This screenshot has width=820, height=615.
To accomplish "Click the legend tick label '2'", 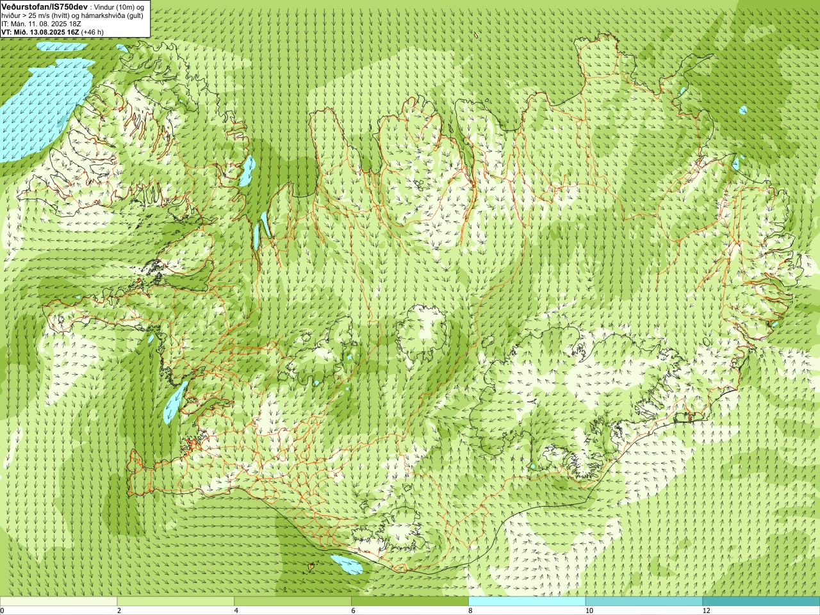I will pos(119,611).
